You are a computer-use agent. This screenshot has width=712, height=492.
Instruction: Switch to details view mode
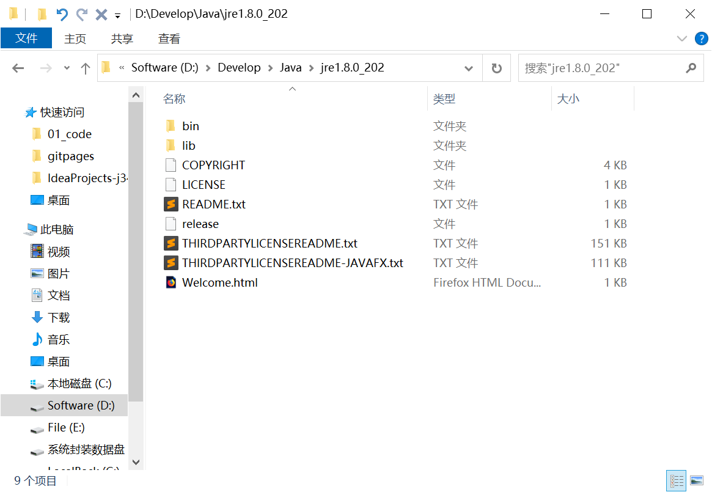tap(677, 480)
